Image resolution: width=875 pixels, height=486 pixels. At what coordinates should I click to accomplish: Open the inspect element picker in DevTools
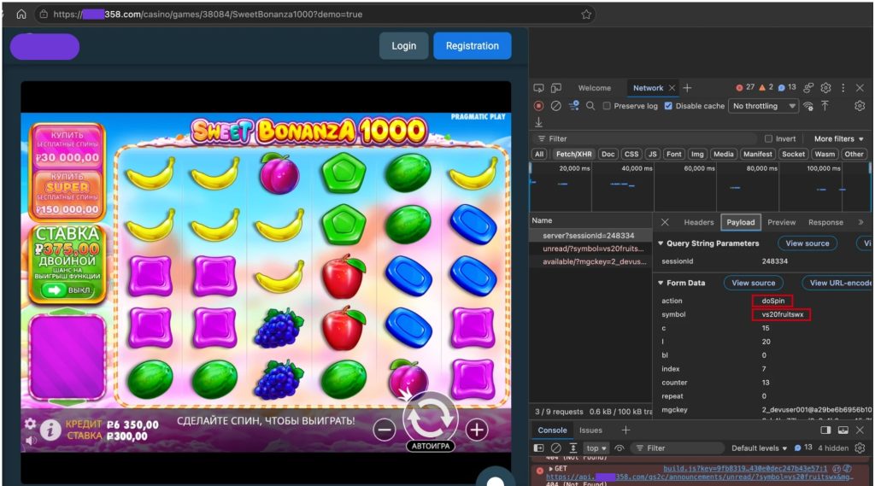[x=538, y=88]
